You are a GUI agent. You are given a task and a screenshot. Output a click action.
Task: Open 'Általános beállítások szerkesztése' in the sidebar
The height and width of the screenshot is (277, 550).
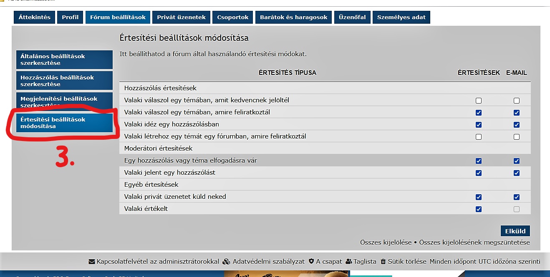(64, 60)
